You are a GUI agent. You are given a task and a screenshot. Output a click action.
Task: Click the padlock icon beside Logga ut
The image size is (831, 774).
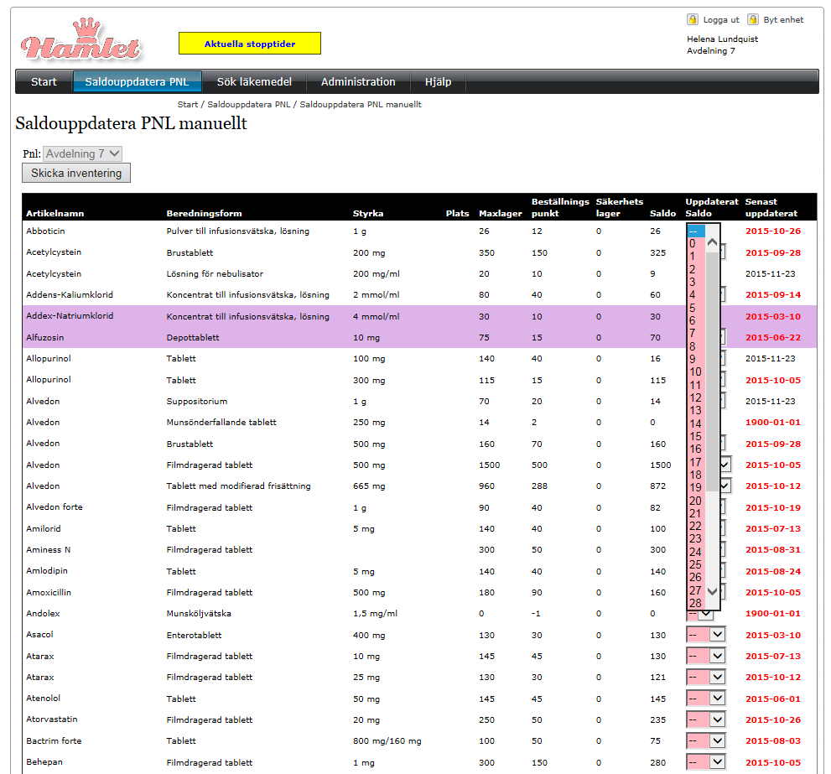tap(692, 19)
